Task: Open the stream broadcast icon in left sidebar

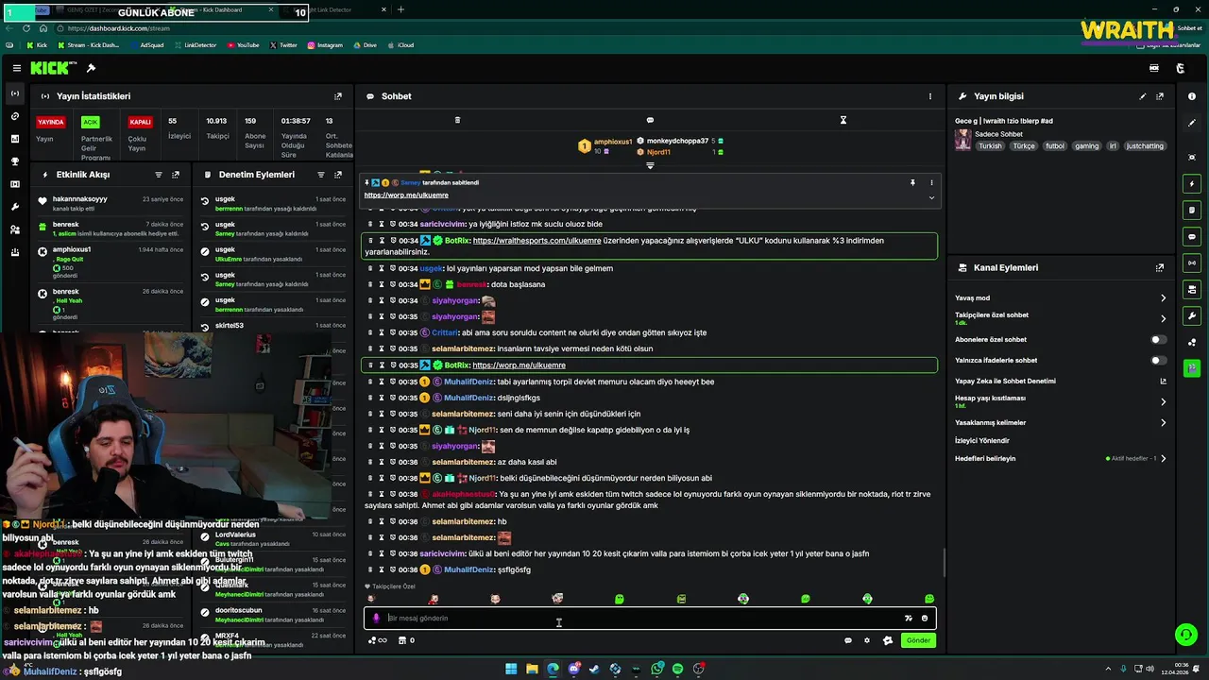Action: (x=14, y=93)
